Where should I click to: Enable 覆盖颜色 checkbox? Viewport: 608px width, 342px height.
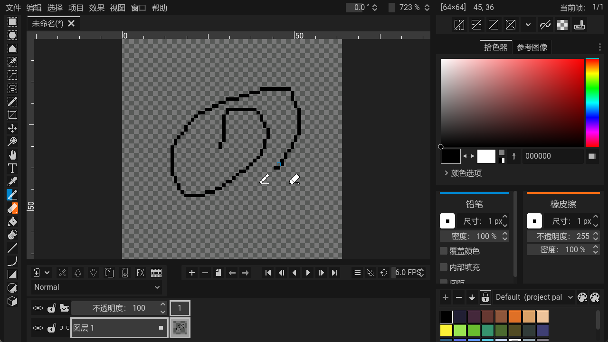coord(444,251)
